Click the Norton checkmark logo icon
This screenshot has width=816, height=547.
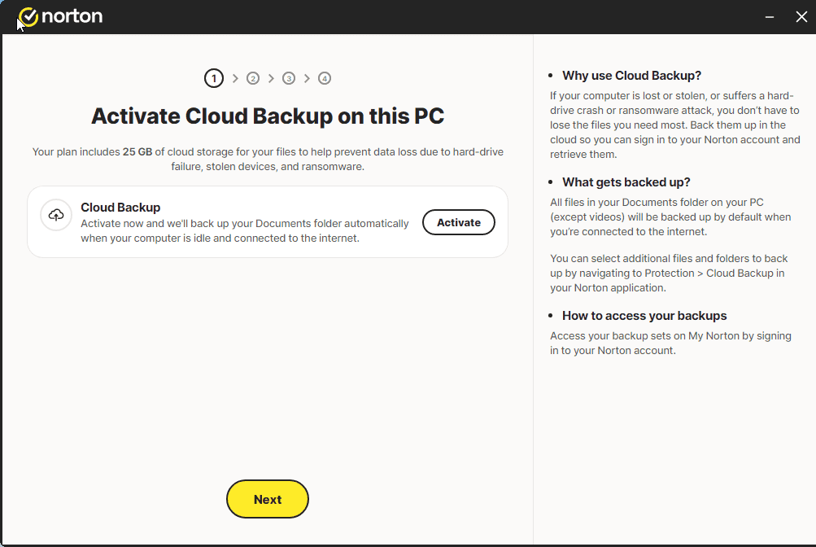coord(28,16)
